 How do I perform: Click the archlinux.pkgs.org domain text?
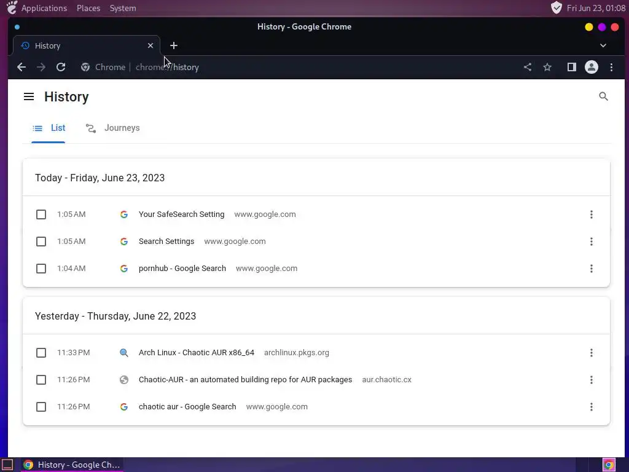(297, 353)
